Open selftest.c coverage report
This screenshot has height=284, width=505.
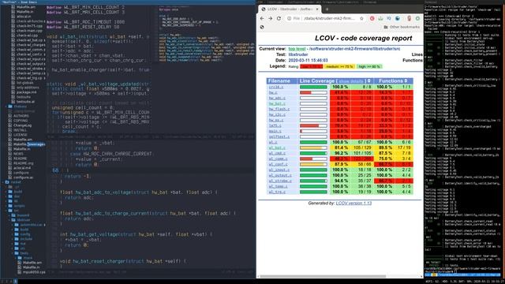coord(279,136)
